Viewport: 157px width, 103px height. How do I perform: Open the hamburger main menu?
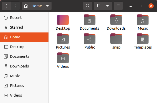click(118, 6)
